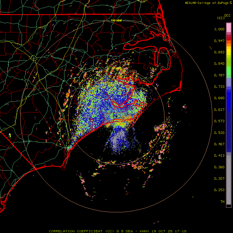
Task: Select the 0.307 scale value
Action: [219, 179]
